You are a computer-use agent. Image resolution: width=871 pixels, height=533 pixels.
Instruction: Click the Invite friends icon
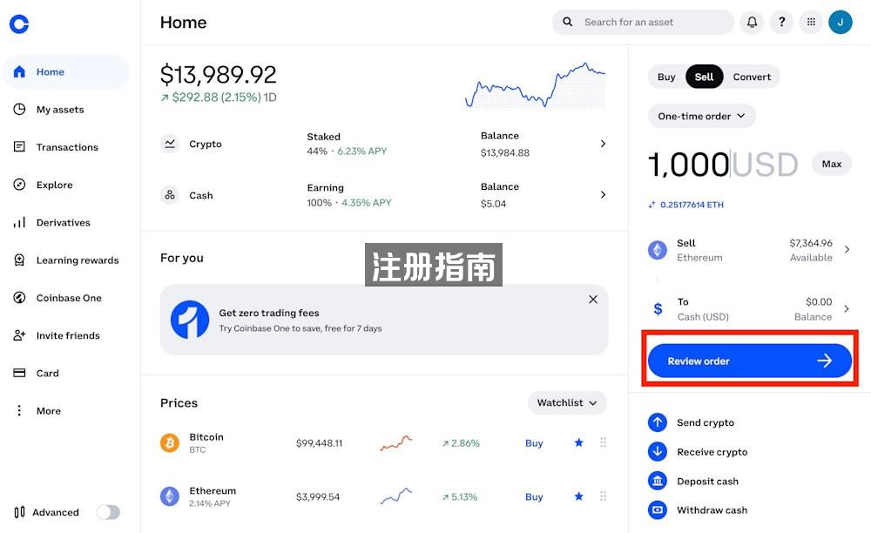tap(19, 335)
